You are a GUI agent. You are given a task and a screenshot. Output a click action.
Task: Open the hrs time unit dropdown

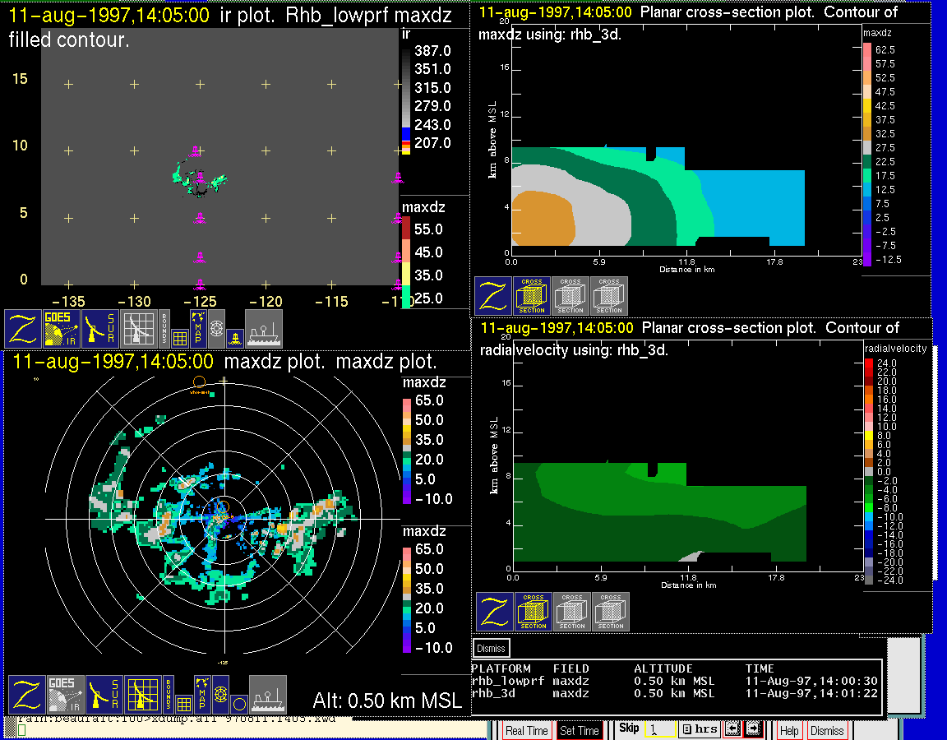click(x=699, y=729)
